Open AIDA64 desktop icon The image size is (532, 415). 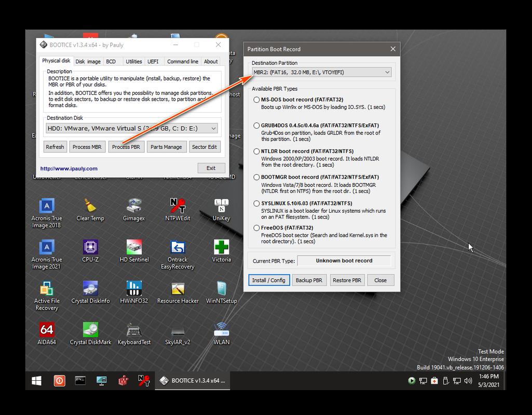tap(47, 334)
